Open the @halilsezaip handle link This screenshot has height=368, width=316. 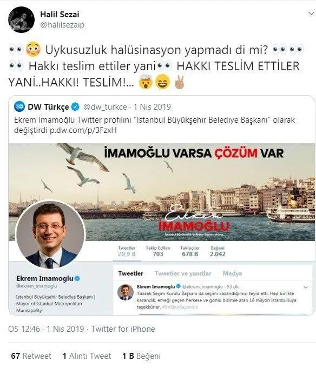[x=62, y=25]
